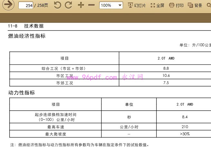
Task: Click the page number field showing 254
Action: (26, 5)
